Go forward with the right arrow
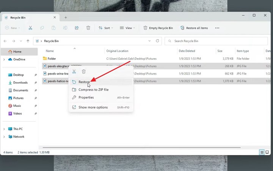Screen dimensions: 273x171 click(13, 41)
